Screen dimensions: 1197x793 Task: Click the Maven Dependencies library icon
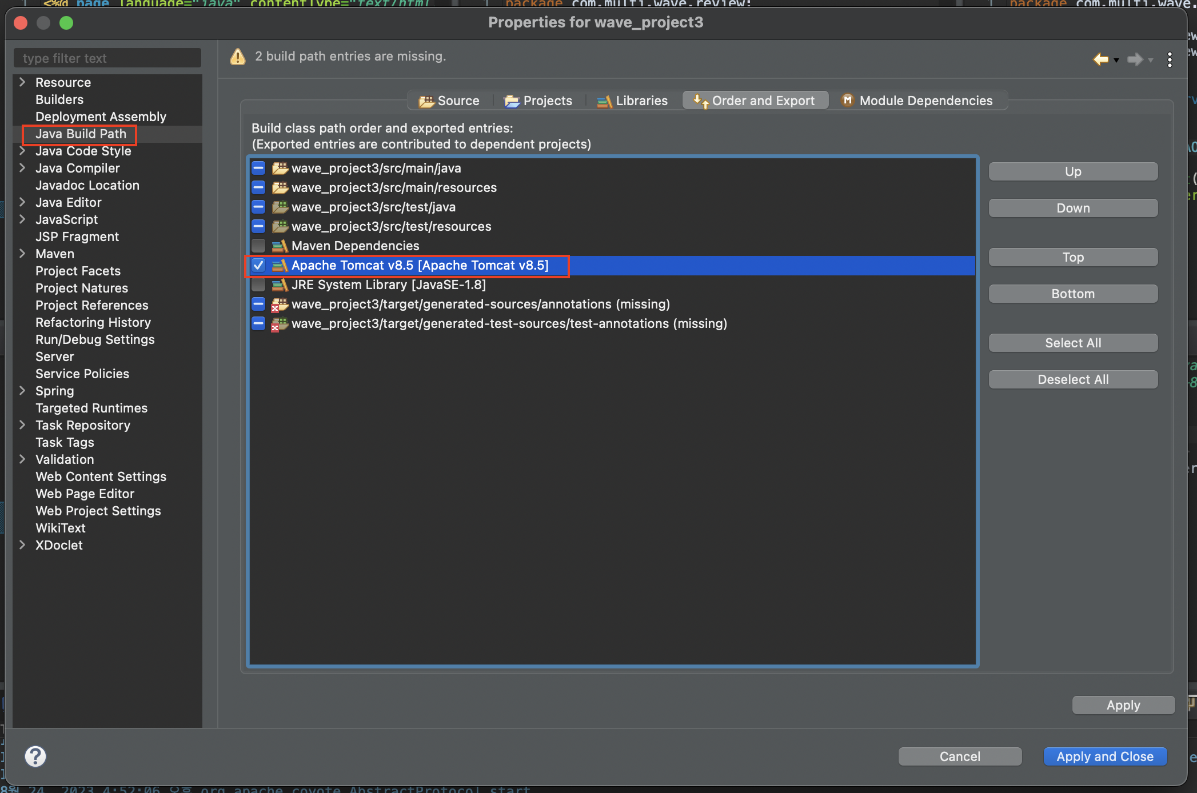[x=280, y=246]
